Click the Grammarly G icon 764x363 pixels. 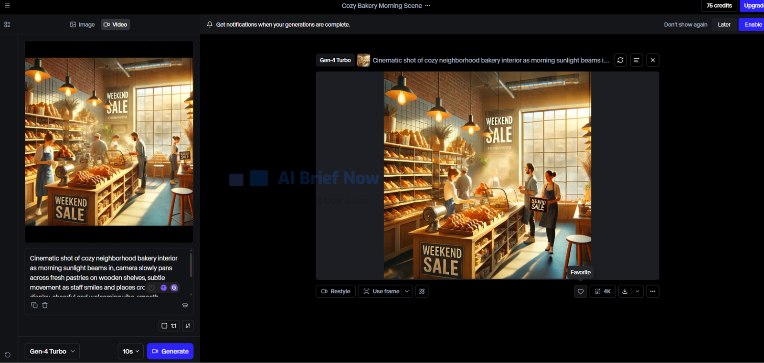click(x=174, y=288)
